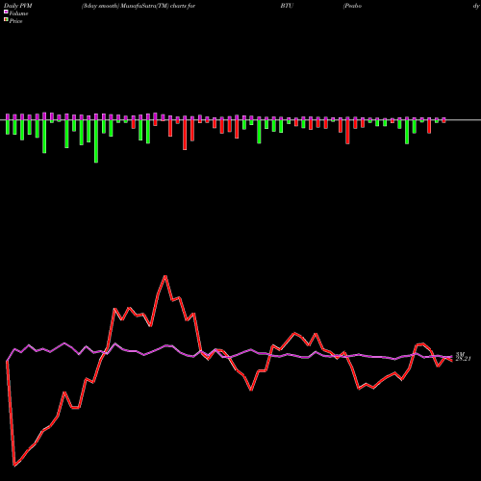The height and width of the screenshot is (481, 481).
Task: Click the 'Volume' legend label
Action: 18,13
